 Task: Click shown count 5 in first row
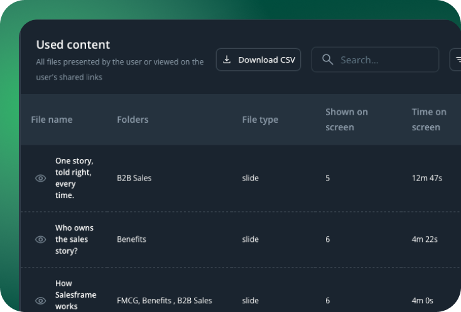tap(327, 178)
